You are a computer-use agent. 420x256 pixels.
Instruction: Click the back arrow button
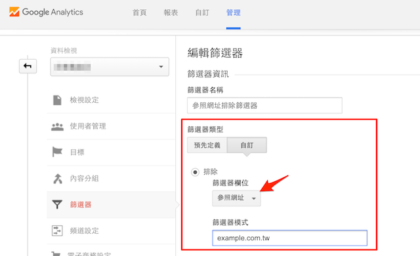click(28, 65)
